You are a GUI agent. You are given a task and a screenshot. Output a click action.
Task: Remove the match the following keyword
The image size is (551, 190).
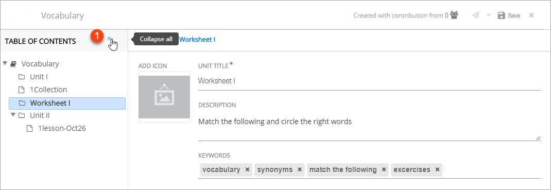click(x=384, y=169)
